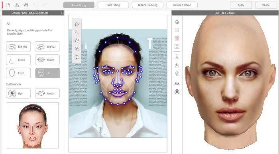The height and width of the screenshot is (154, 279).
Task: Click the vertical zoom icon in 3D viewer
Action: pyautogui.click(x=177, y=46)
